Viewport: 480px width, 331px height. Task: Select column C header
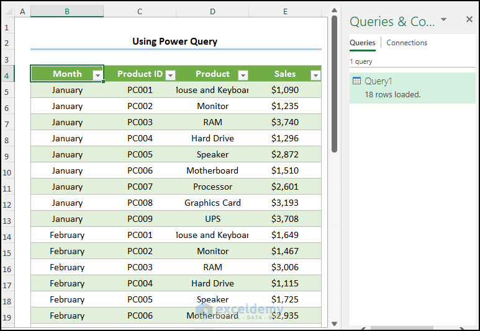(140, 12)
